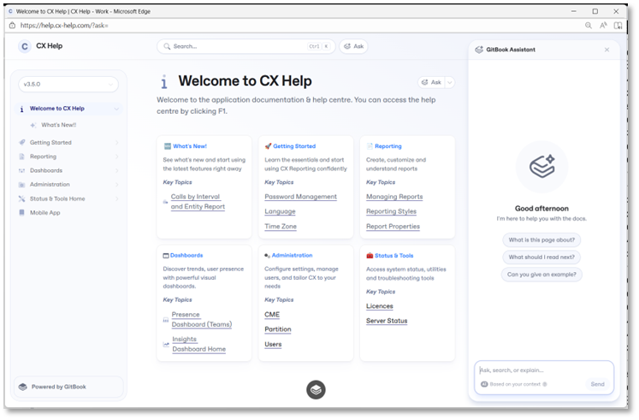The width and height of the screenshot is (639, 420).
Task: Click the Administration card gear icon
Action: (268, 256)
